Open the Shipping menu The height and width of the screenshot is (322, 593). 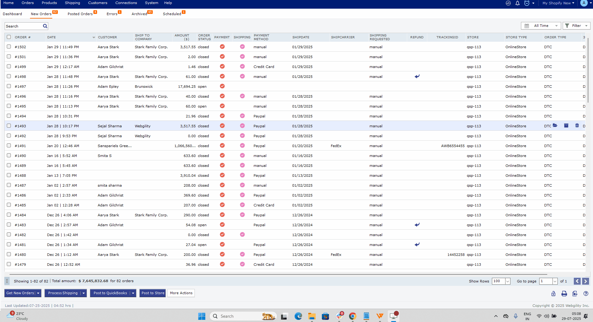(72, 3)
